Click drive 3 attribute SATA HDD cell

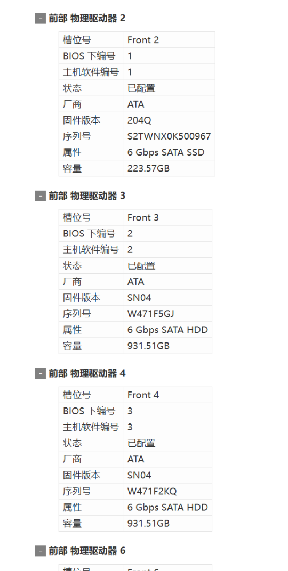tap(167, 330)
